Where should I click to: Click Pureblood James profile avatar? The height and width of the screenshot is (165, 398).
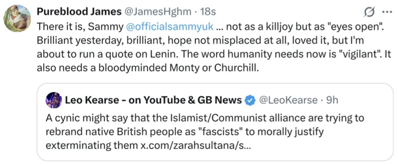click(17, 18)
